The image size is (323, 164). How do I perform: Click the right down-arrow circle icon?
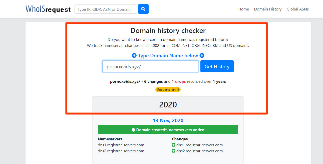202,56
